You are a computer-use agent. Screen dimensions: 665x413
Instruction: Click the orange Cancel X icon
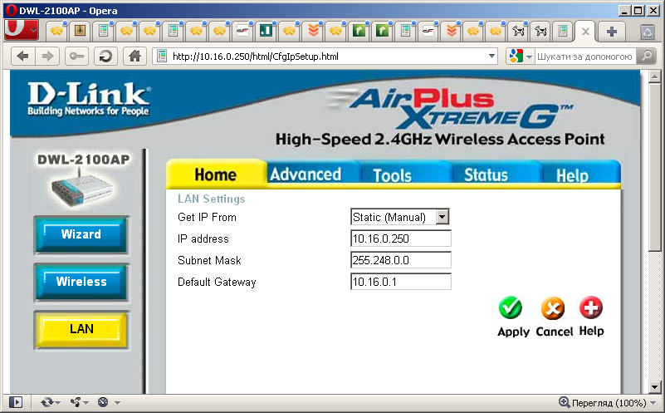tap(553, 308)
